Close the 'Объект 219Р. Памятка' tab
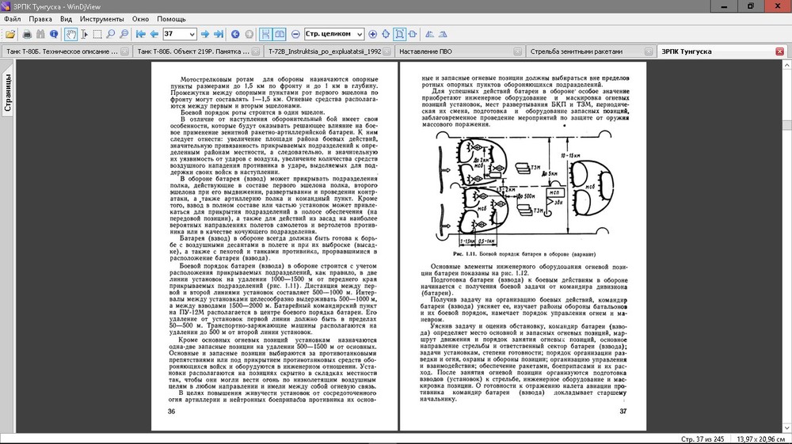This screenshot has width=792, height=444. click(x=256, y=51)
